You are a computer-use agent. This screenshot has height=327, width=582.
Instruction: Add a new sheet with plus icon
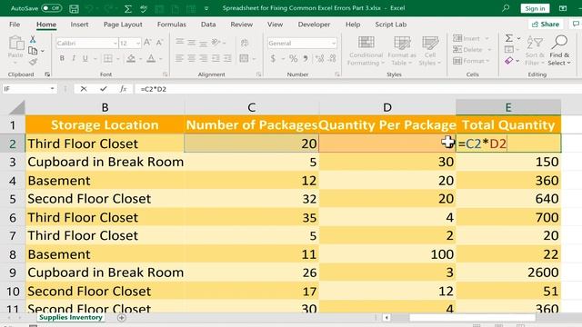point(121,318)
